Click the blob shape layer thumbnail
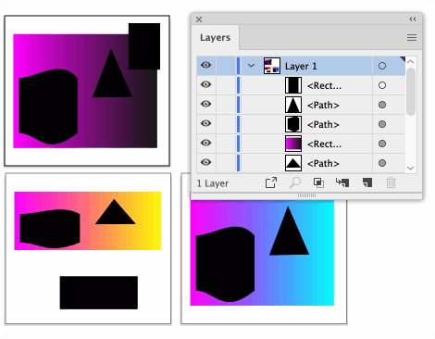This screenshot has height=339, width=435. coord(293,124)
